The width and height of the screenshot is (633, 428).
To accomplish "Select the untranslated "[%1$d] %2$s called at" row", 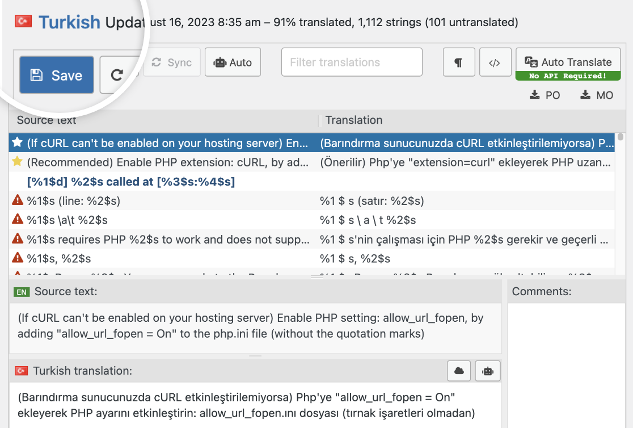I will (x=311, y=182).
